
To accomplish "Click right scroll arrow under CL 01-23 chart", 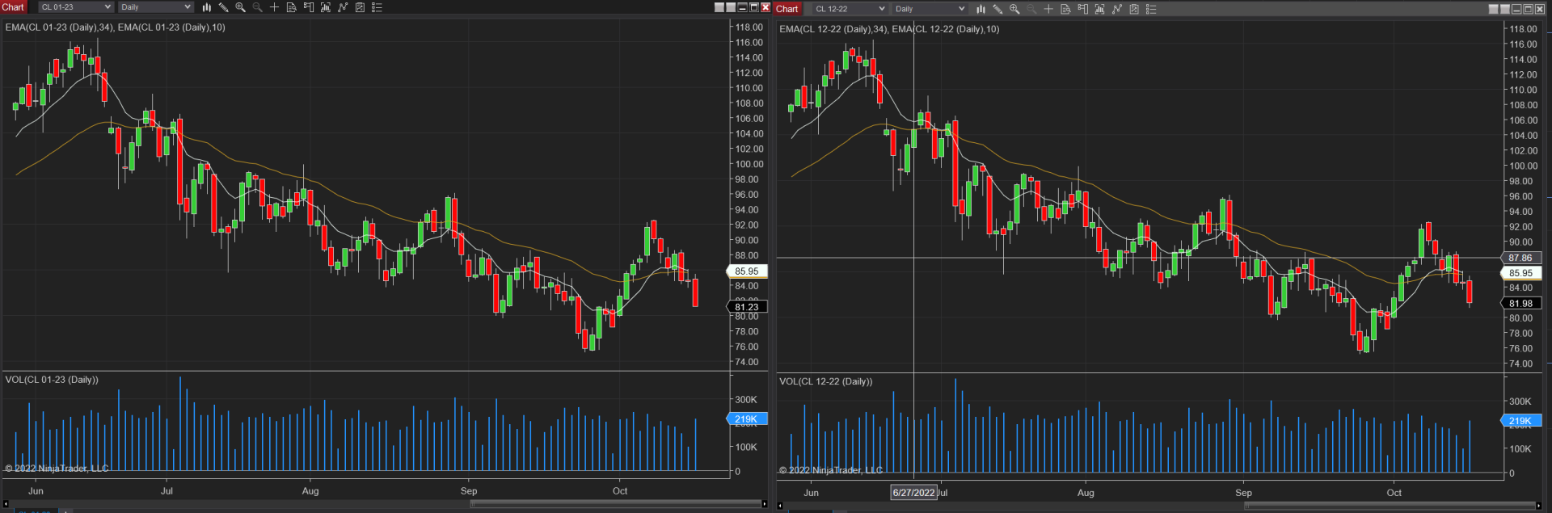I will [765, 504].
